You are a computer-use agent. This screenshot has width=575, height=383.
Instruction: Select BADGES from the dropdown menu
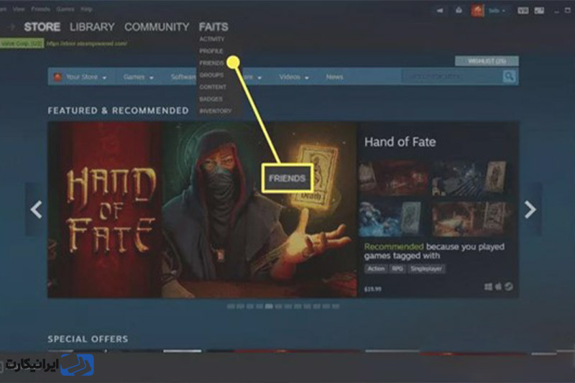(211, 99)
